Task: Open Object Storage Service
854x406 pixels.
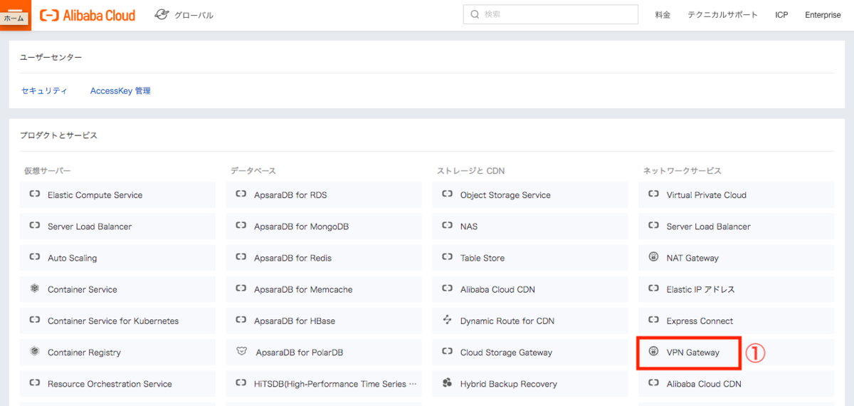Action: coord(530,195)
